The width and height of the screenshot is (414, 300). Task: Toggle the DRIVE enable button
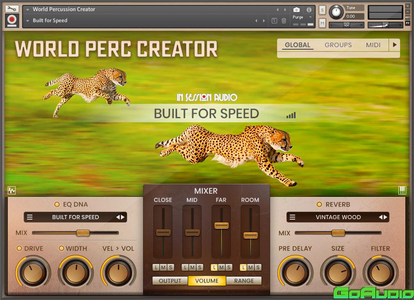pyautogui.click(x=19, y=248)
